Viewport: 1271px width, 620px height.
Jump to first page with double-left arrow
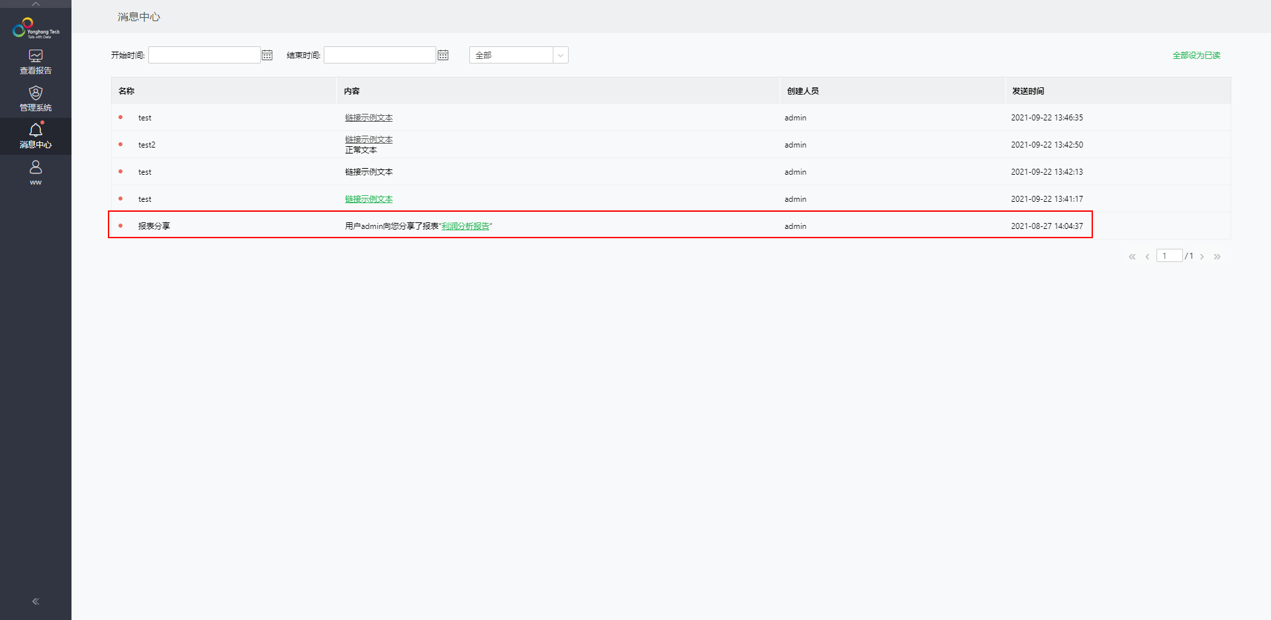(x=1131, y=256)
